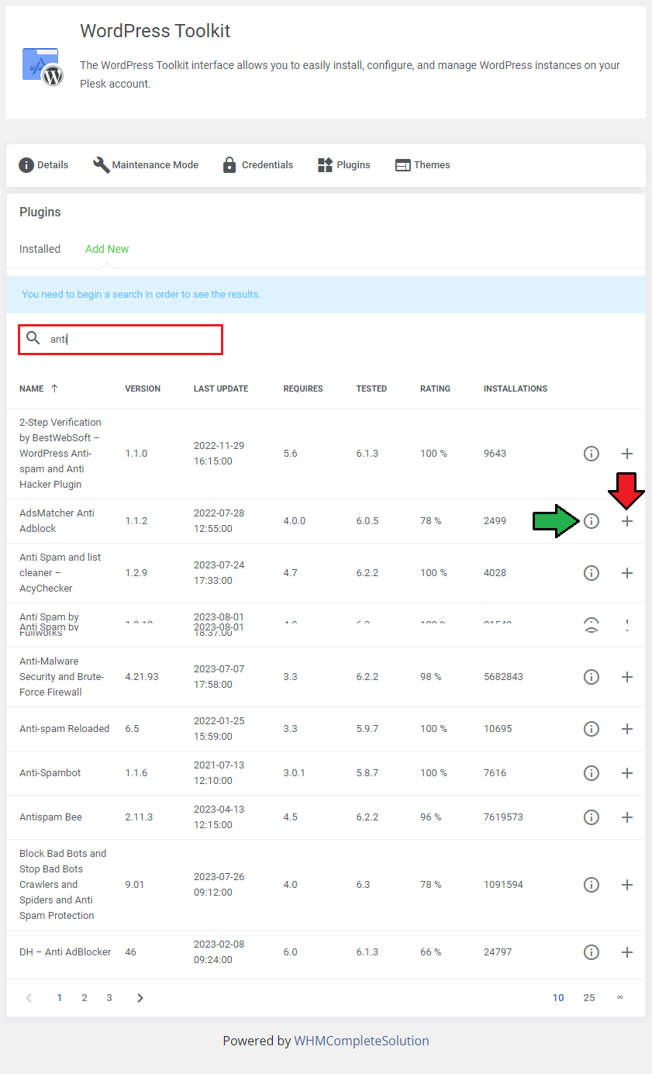Click the WordPress Toolkit logo icon
Image resolution: width=652 pixels, height=1074 pixels.
tap(43, 66)
